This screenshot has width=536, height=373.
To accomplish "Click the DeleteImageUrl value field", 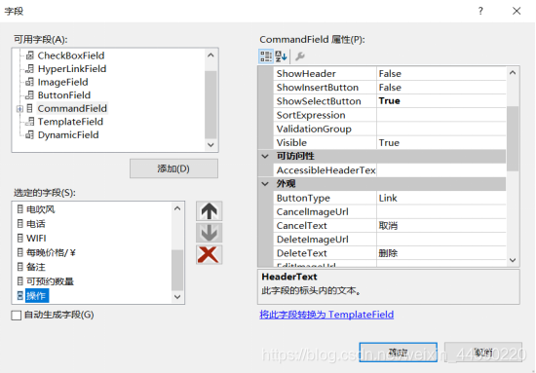I will click(441, 240).
